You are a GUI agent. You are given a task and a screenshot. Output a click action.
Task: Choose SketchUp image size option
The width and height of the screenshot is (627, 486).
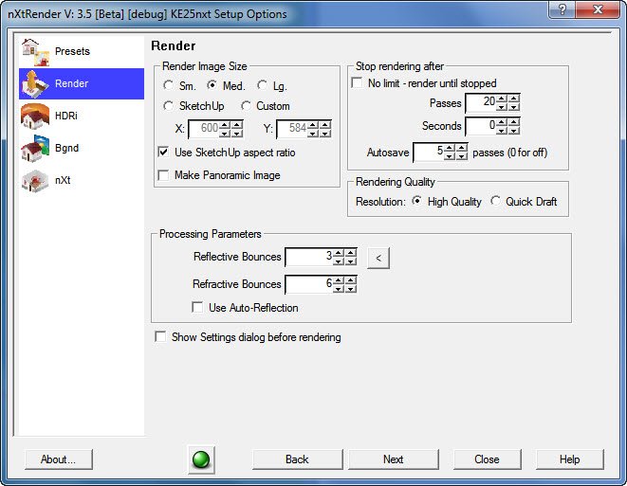168,106
